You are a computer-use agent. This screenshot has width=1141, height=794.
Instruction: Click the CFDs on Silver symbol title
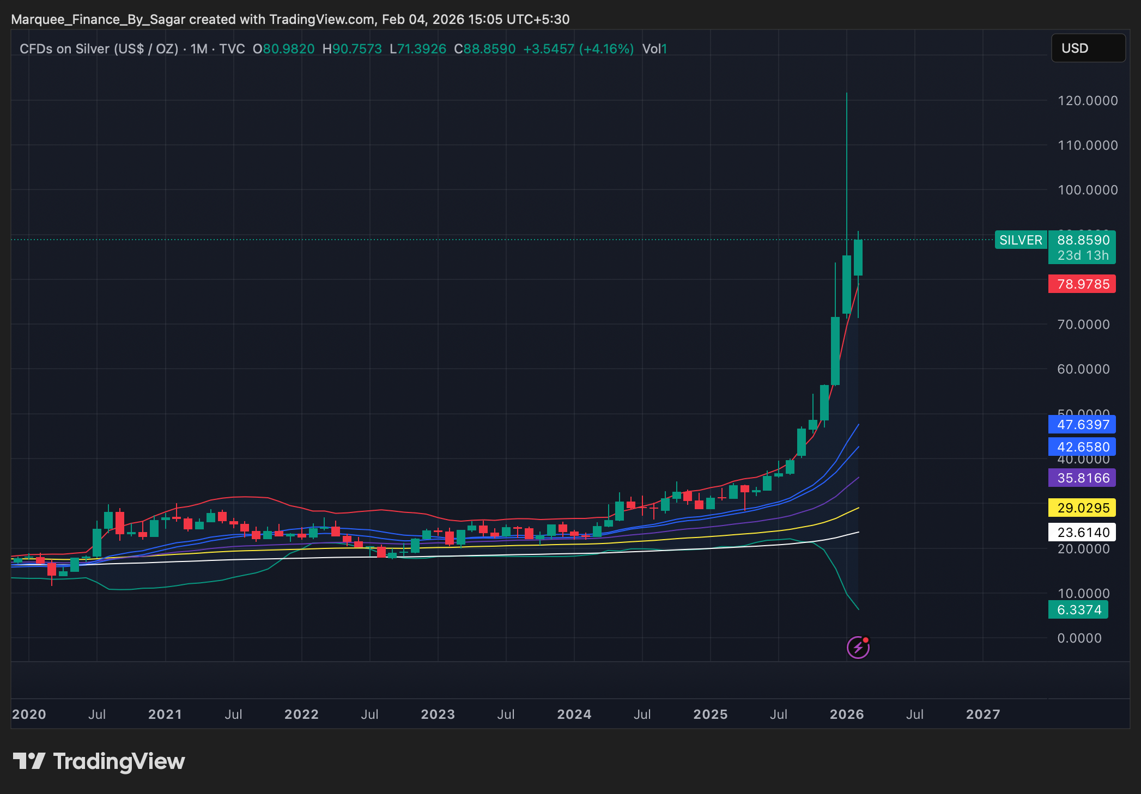[x=99, y=49]
